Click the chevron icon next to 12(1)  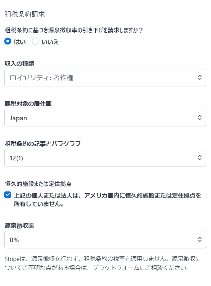[200, 158]
